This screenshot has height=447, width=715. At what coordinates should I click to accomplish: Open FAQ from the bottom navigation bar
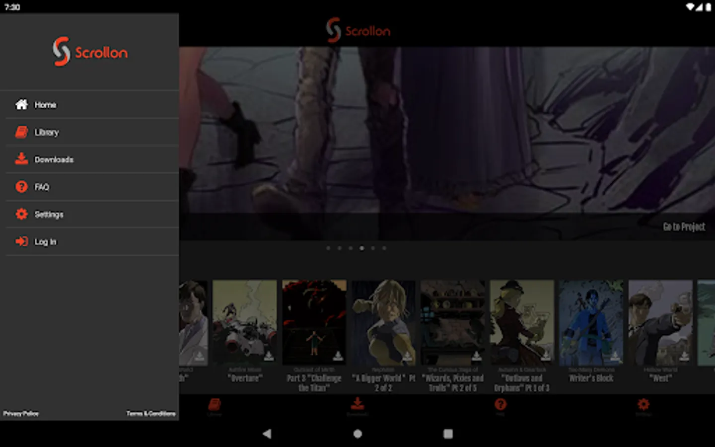pos(500,407)
